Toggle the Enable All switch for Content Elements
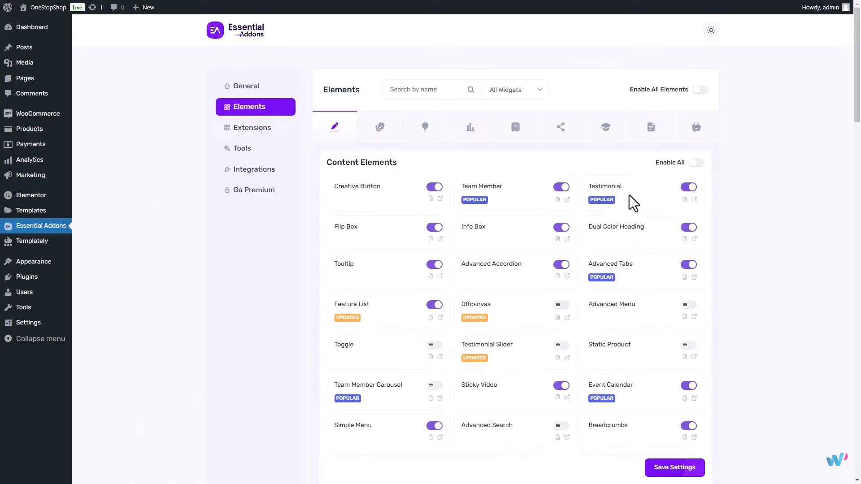 (696, 162)
